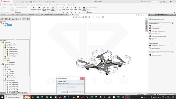The height and width of the screenshot is (99, 176).
Task: Click the taskbar search box
Action: pyautogui.click(x=14, y=97)
